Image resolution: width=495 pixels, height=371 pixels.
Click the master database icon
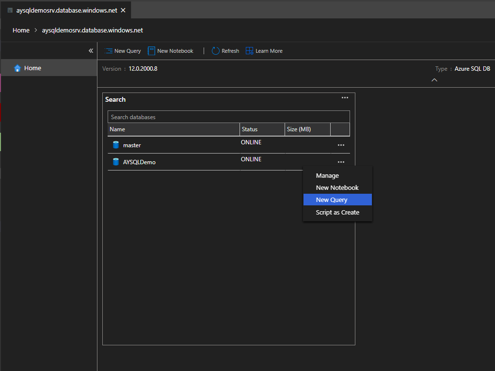click(116, 145)
